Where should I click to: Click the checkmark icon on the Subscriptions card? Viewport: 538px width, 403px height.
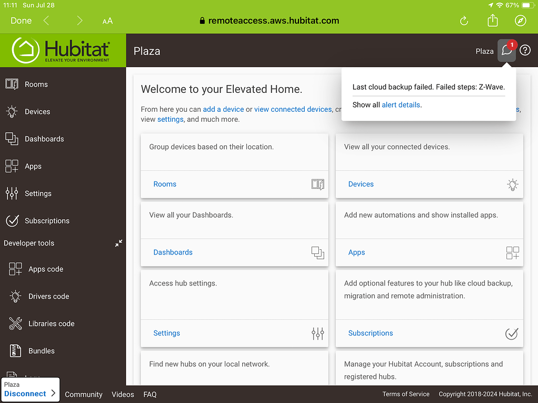coord(511,333)
